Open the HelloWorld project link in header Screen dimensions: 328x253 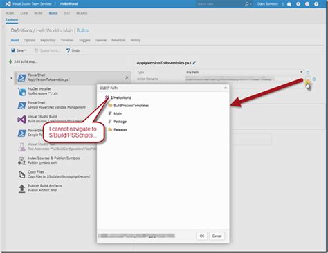coord(69,3)
